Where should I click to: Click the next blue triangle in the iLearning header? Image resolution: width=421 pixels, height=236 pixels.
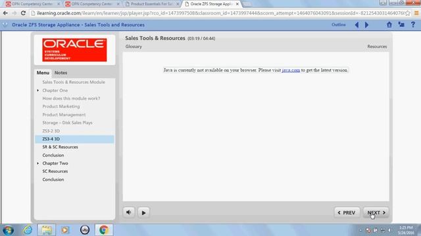(367, 25)
